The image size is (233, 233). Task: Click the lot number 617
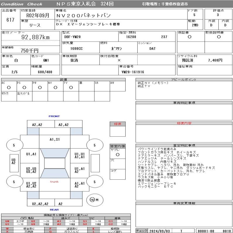pos(10,20)
